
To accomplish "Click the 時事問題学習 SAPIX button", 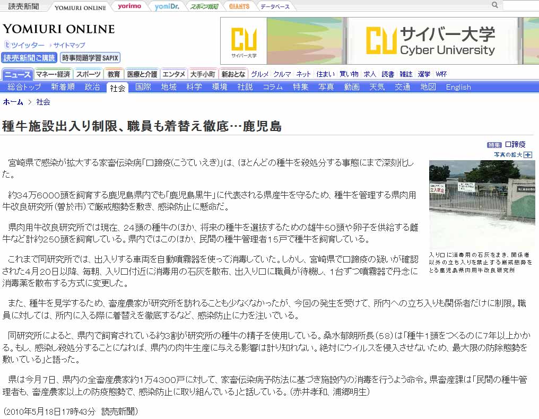I will (90, 58).
